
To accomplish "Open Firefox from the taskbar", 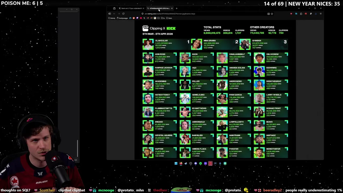I will 181,163.
